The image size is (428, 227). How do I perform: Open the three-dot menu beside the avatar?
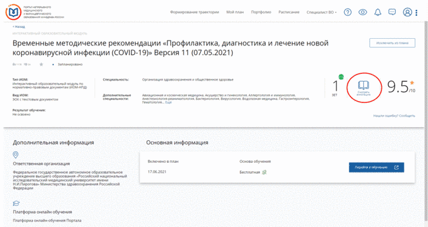(416, 13)
